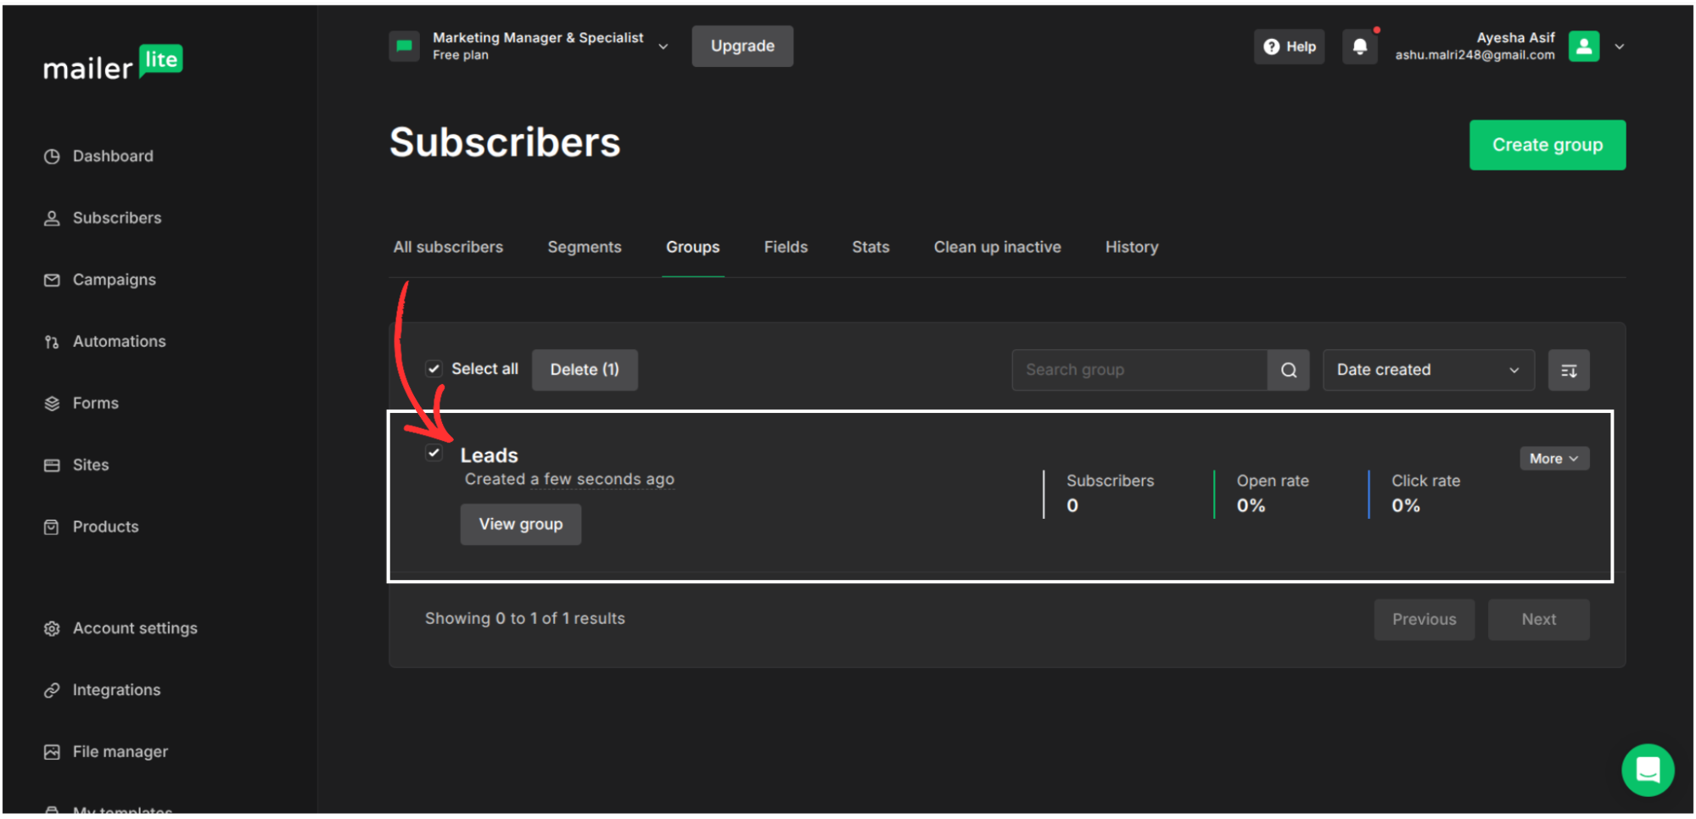The width and height of the screenshot is (1696, 819).
Task: Open the Products sidebar icon
Action: click(52, 526)
